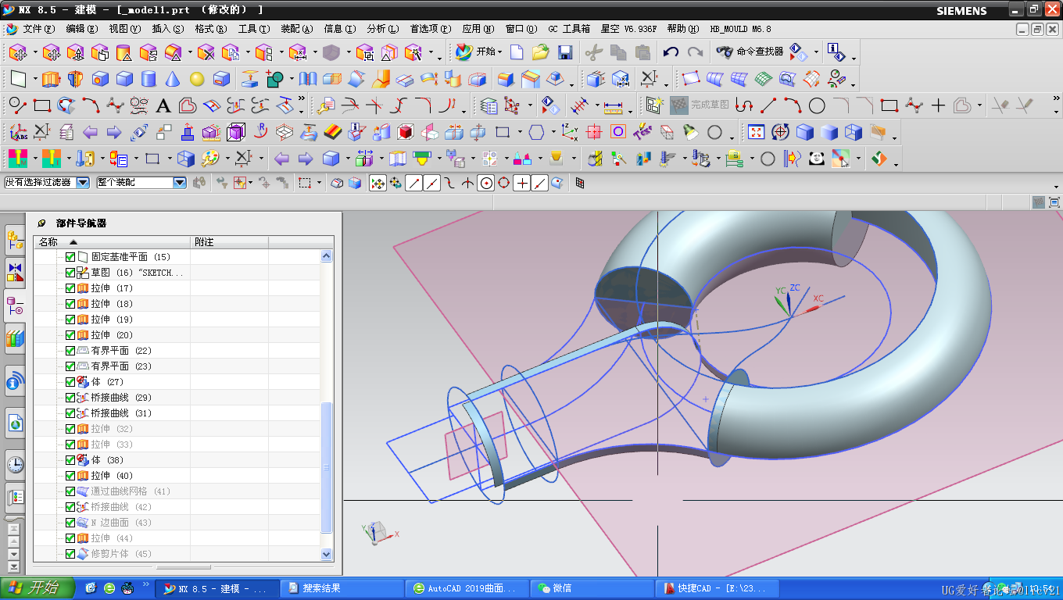This screenshot has width=1063, height=600.
Task: Open the selection filter dropdown
Action: (x=82, y=182)
